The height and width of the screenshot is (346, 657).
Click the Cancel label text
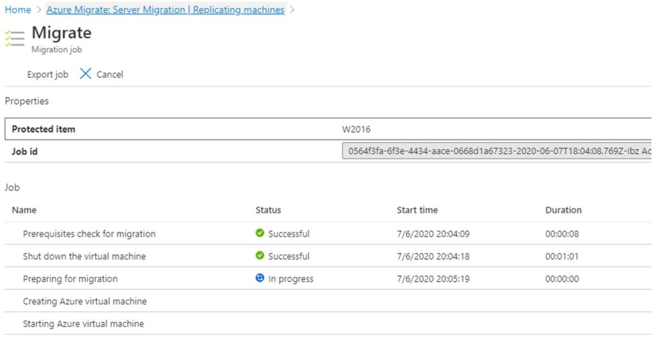point(110,74)
